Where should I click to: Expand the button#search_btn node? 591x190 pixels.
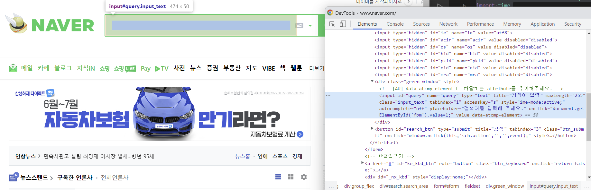[x=372, y=128]
